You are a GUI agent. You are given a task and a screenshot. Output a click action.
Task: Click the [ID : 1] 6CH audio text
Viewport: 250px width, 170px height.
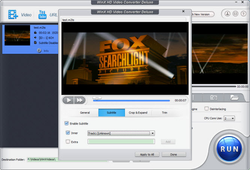pos(47,38)
